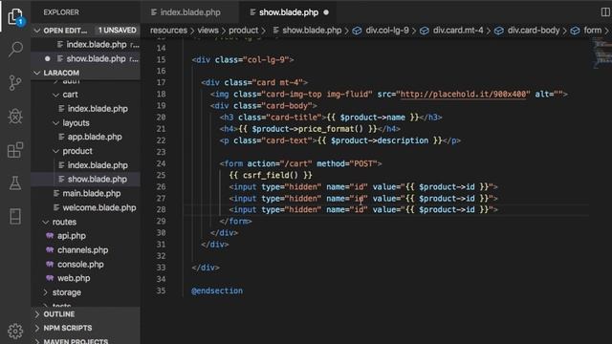Image resolution: width=612 pixels, height=344 pixels.
Task: Open app.blade.php in layouts folder
Action: (x=85, y=137)
